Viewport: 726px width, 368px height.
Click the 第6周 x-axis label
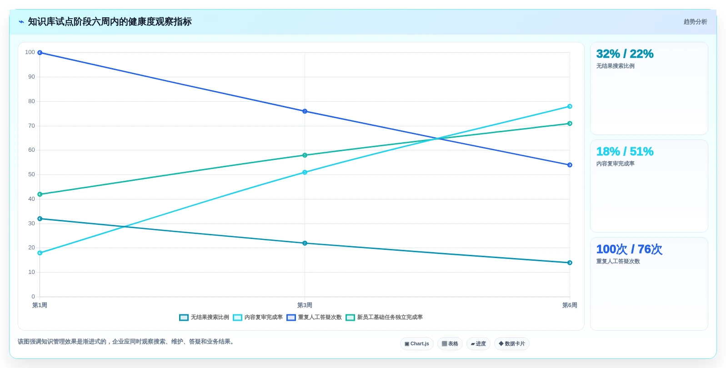click(570, 305)
